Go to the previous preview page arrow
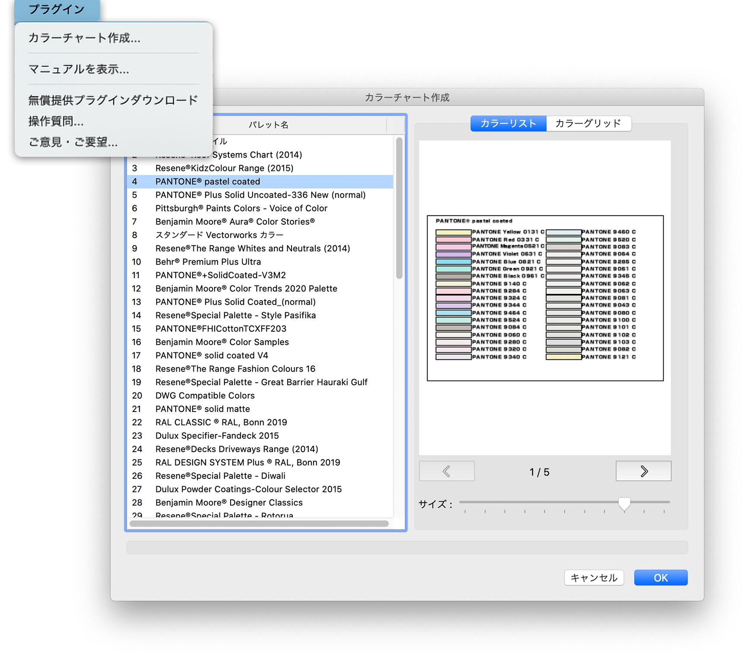Viewport: 748px width, 659px height. (x=447, y=471)
